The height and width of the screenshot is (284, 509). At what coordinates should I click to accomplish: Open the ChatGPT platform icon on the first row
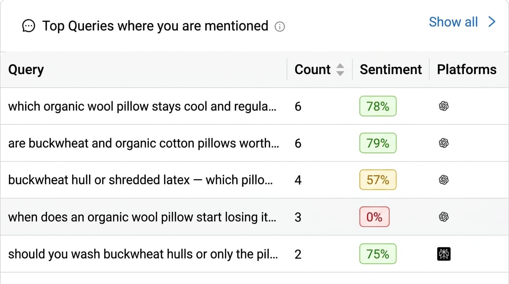pyautogui.click(x=444, y=106)
